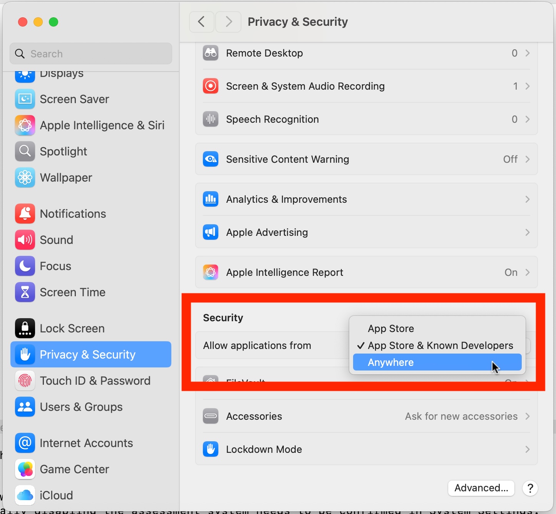The image size is (556, 514).
Task: Click the Sound speaker icon
Action: tap(25, 240)
